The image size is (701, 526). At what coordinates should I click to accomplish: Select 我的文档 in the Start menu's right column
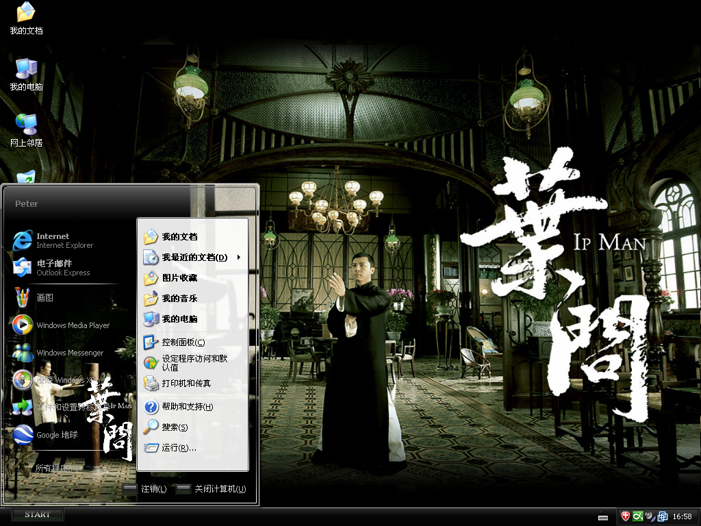click(x=192, y=236)
